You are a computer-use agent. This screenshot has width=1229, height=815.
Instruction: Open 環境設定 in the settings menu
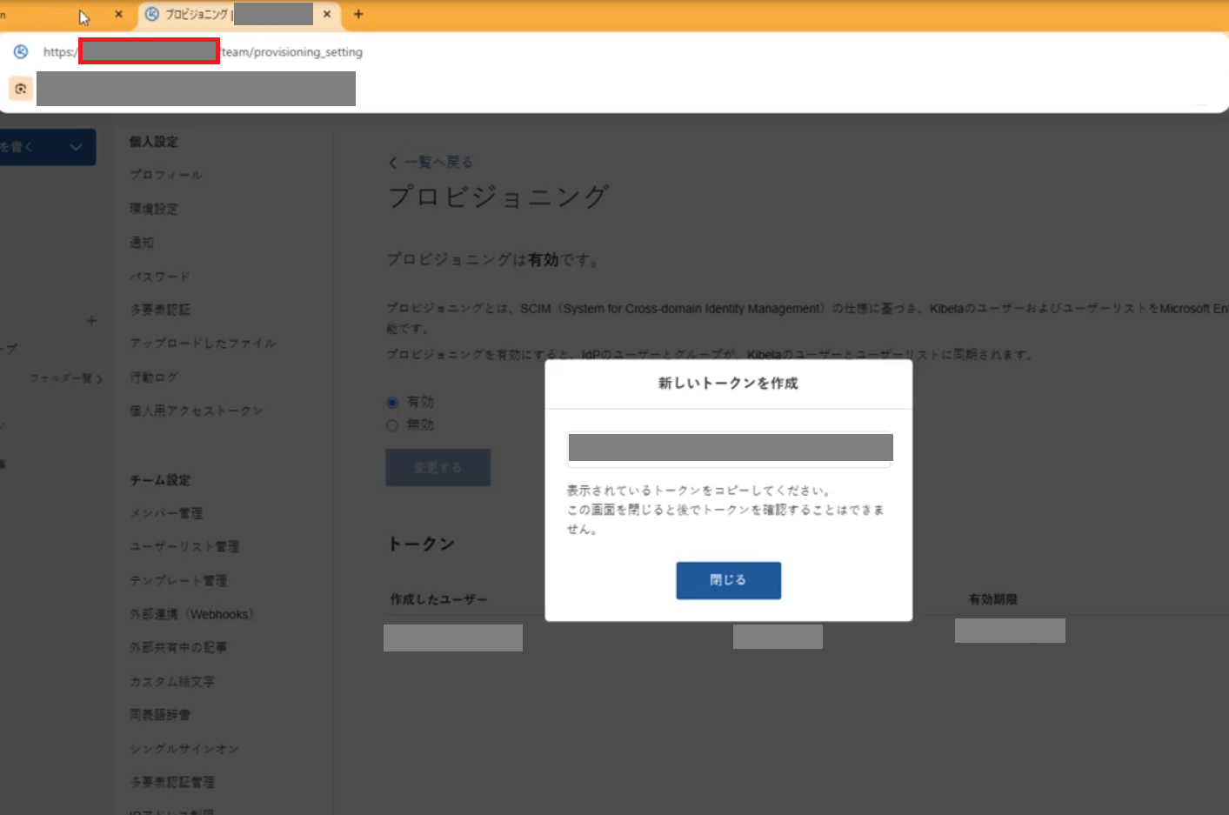pos(154,209)
